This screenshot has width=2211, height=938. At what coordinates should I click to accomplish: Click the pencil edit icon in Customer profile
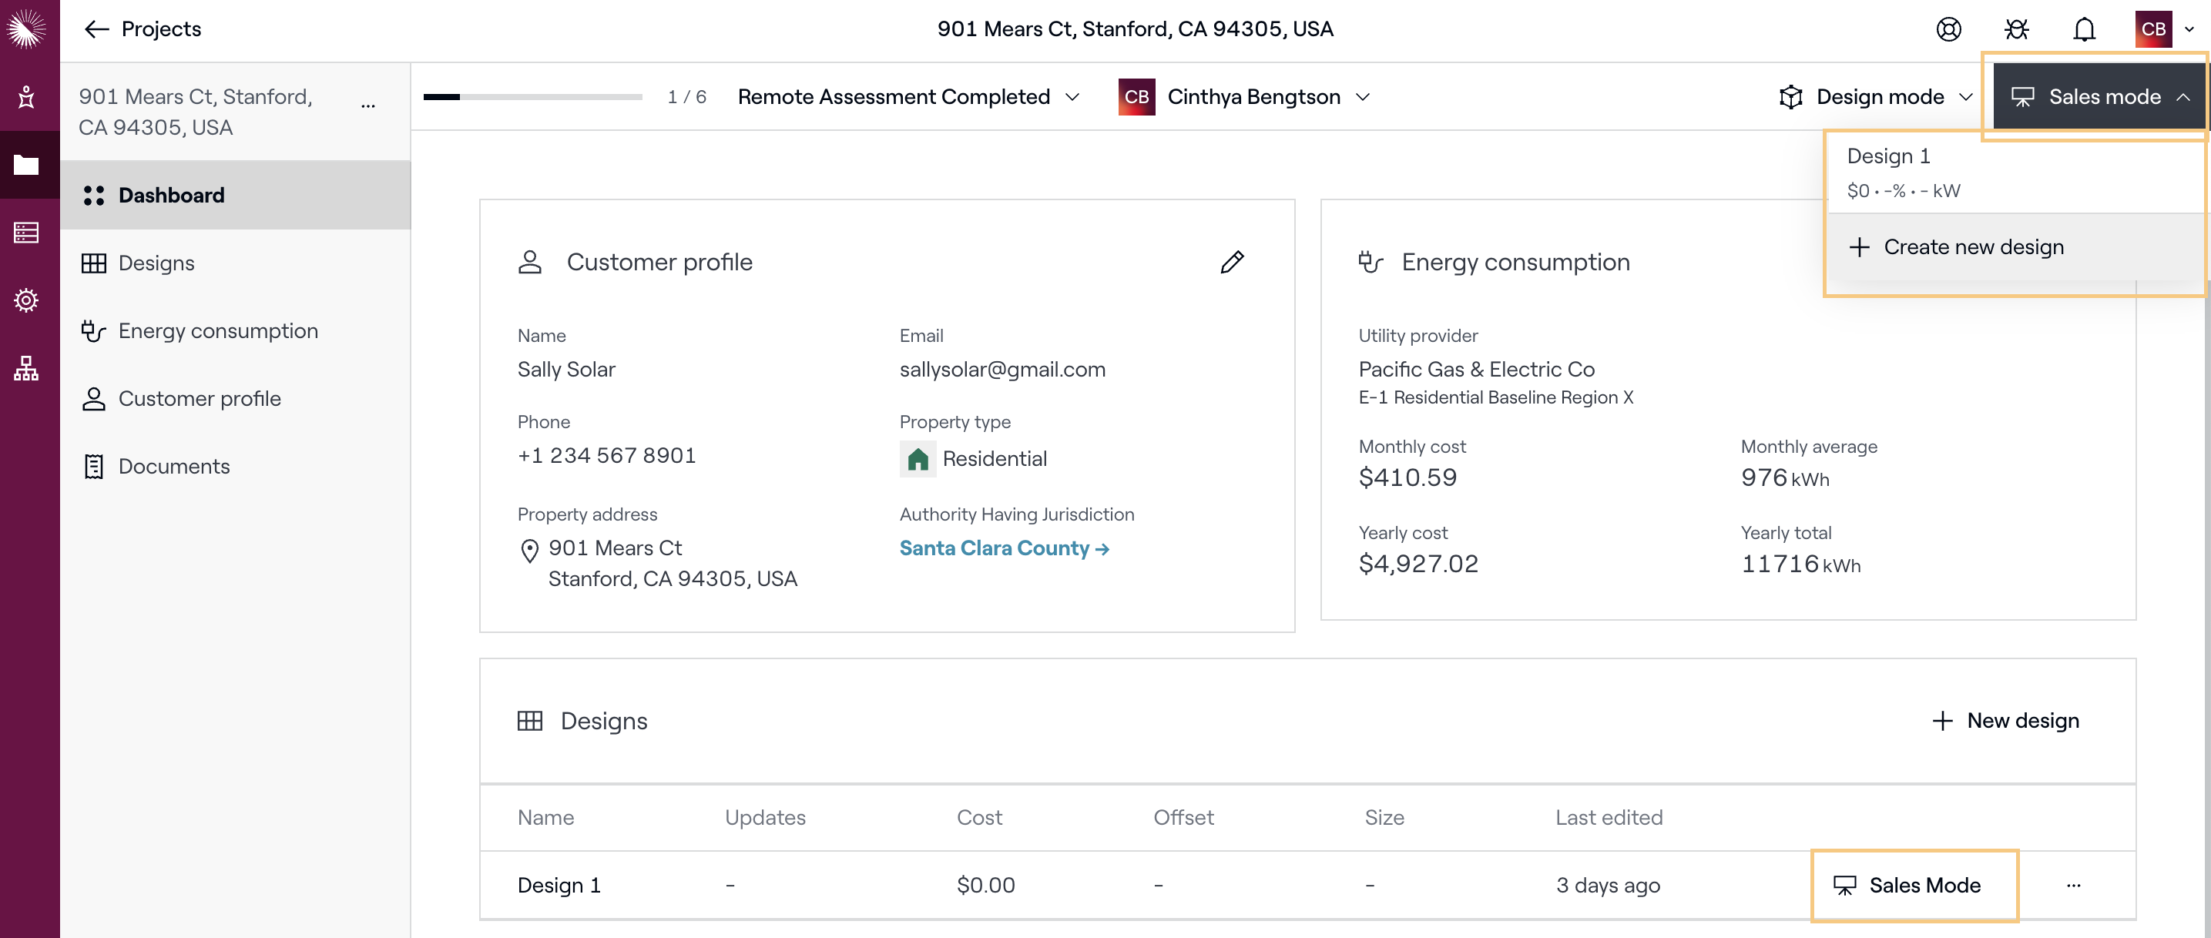[x=1232, y=262]
